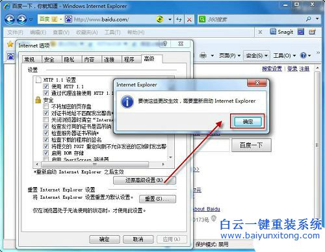This screenshot has height=252, width=325.
Task: Click the blue Snagit window capture icon
Action: pyautogui.click(x=301, y=32)
